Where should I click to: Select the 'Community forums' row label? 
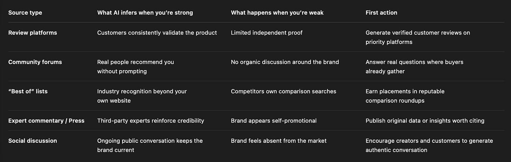point(35,62)
